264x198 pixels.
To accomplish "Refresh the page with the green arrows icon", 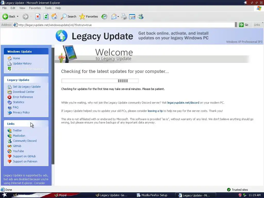I will [x=46, y=16].
